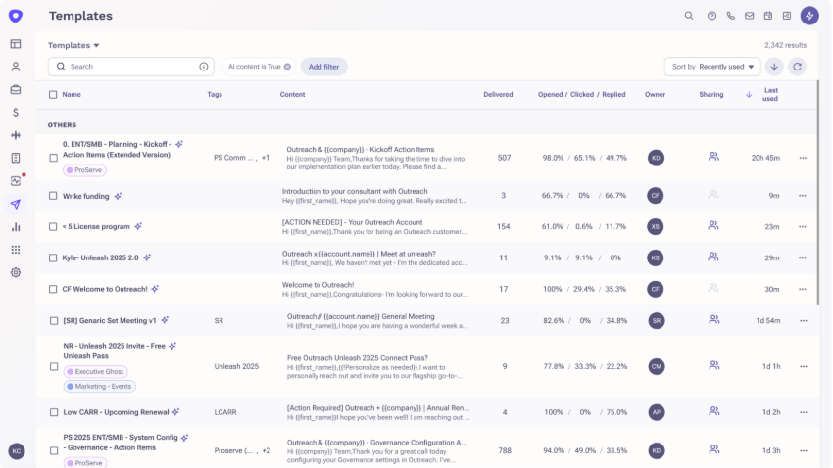Click the Add filter button

point(323,67)
